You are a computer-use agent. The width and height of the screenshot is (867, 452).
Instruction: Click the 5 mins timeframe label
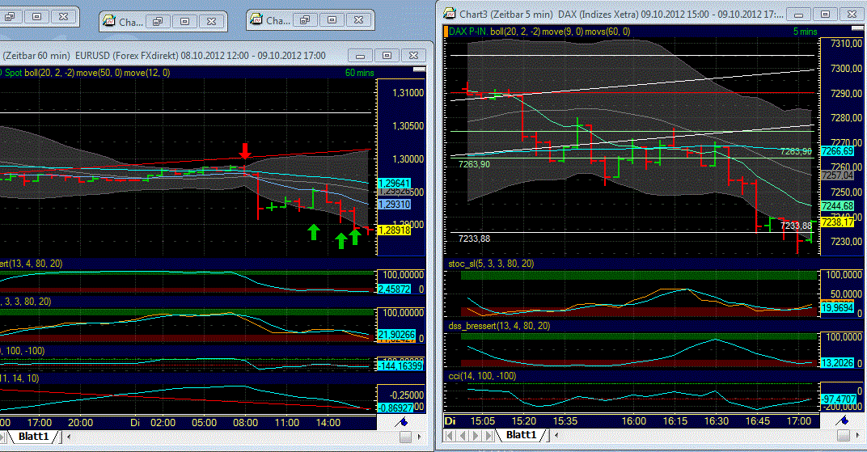pos(805,32)
